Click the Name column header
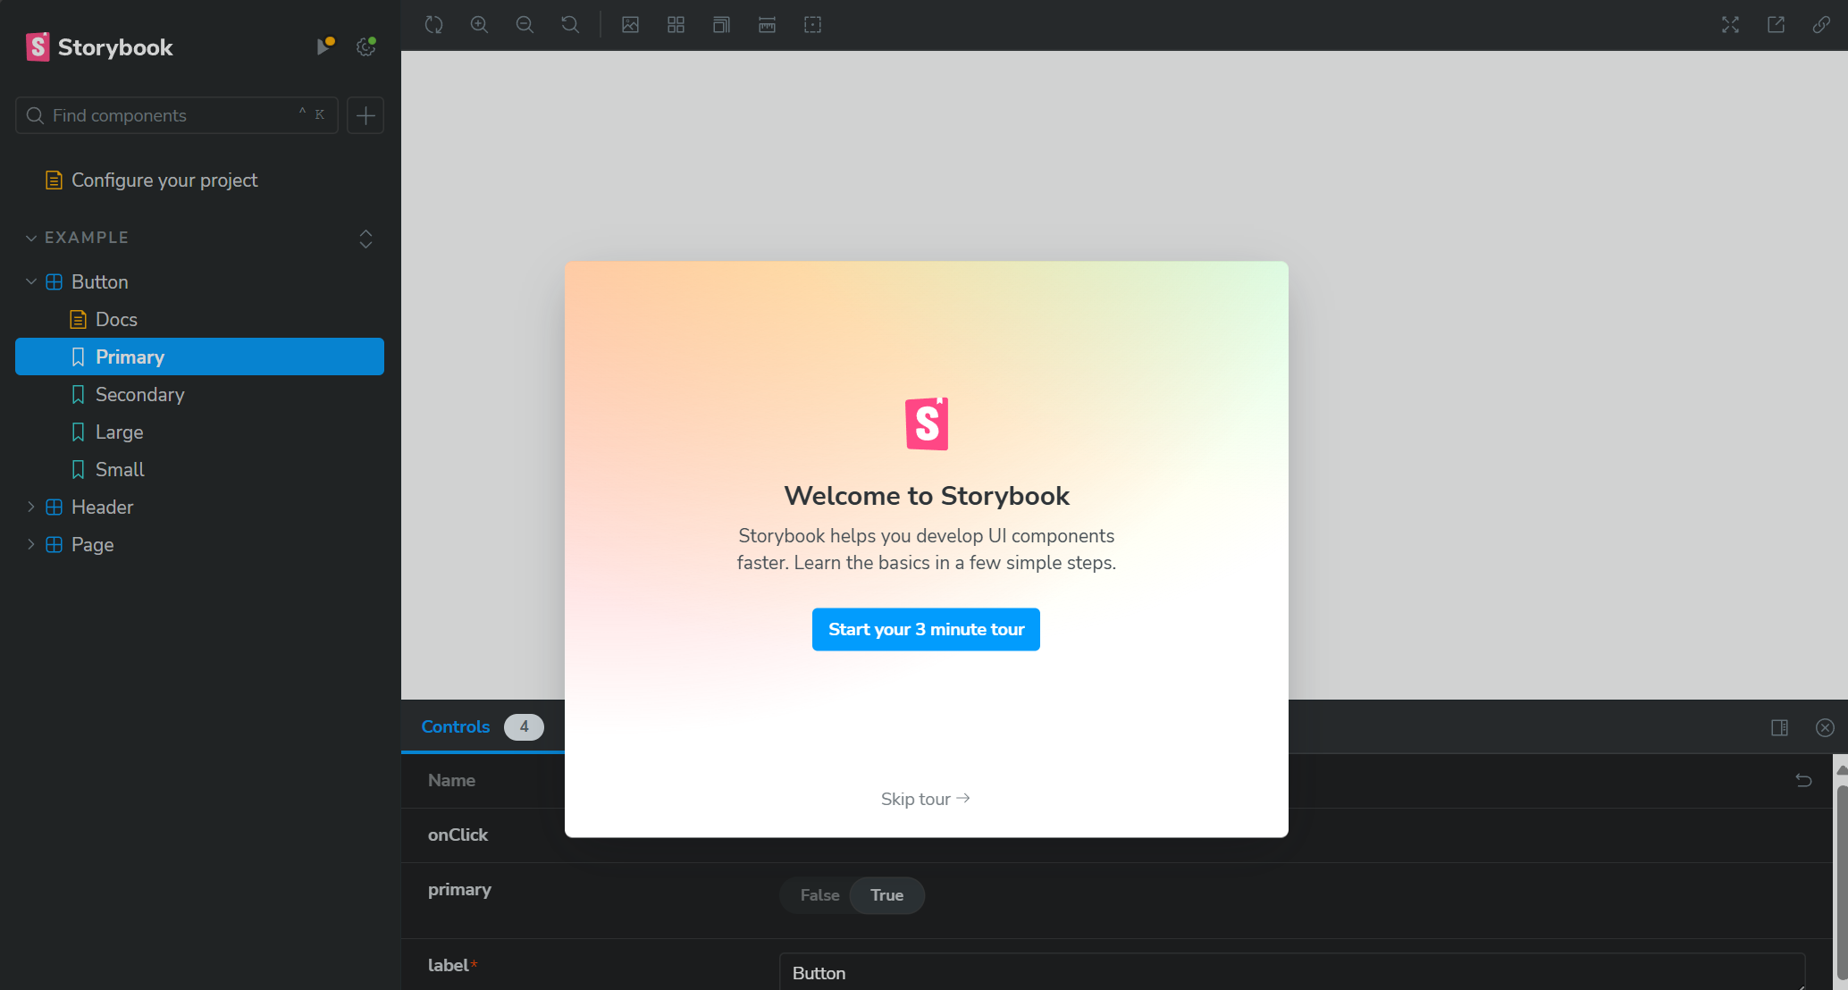Screen dimensions: 1848x990 (451, 780)
